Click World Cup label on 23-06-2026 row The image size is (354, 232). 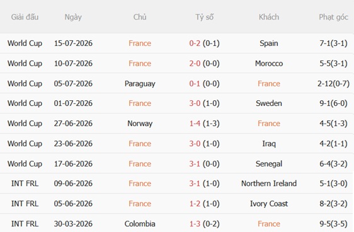[x=25, y=144]
